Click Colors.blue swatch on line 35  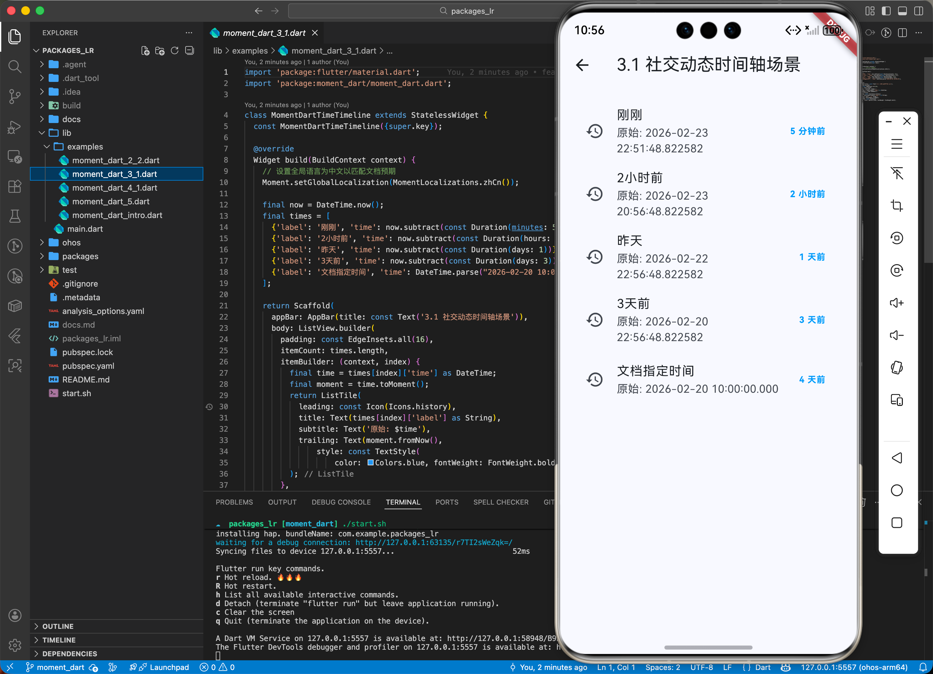point(370,462)
